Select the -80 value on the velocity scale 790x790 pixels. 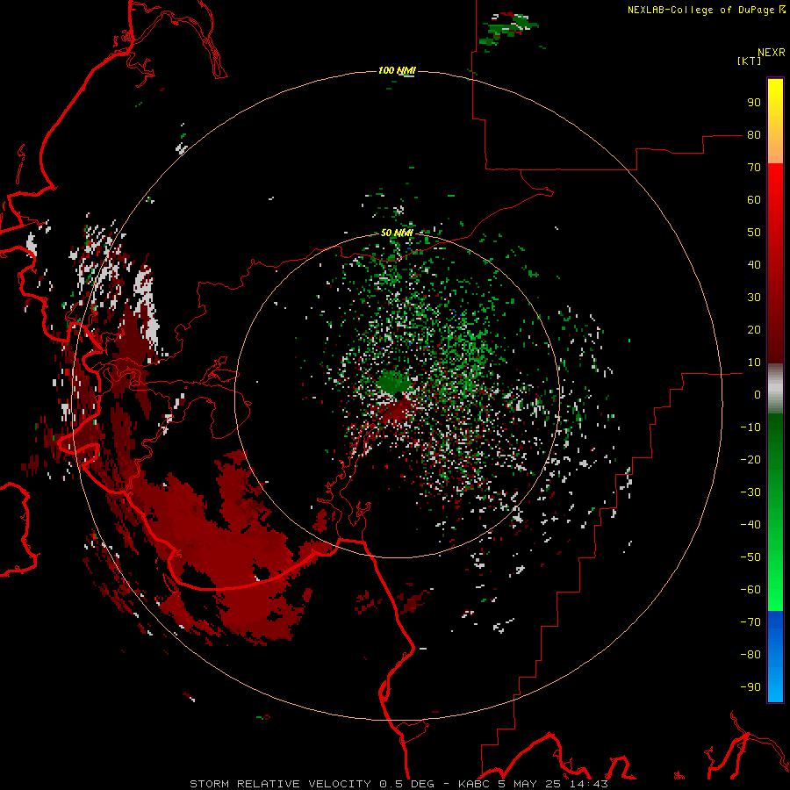click(x=750, y=655)
